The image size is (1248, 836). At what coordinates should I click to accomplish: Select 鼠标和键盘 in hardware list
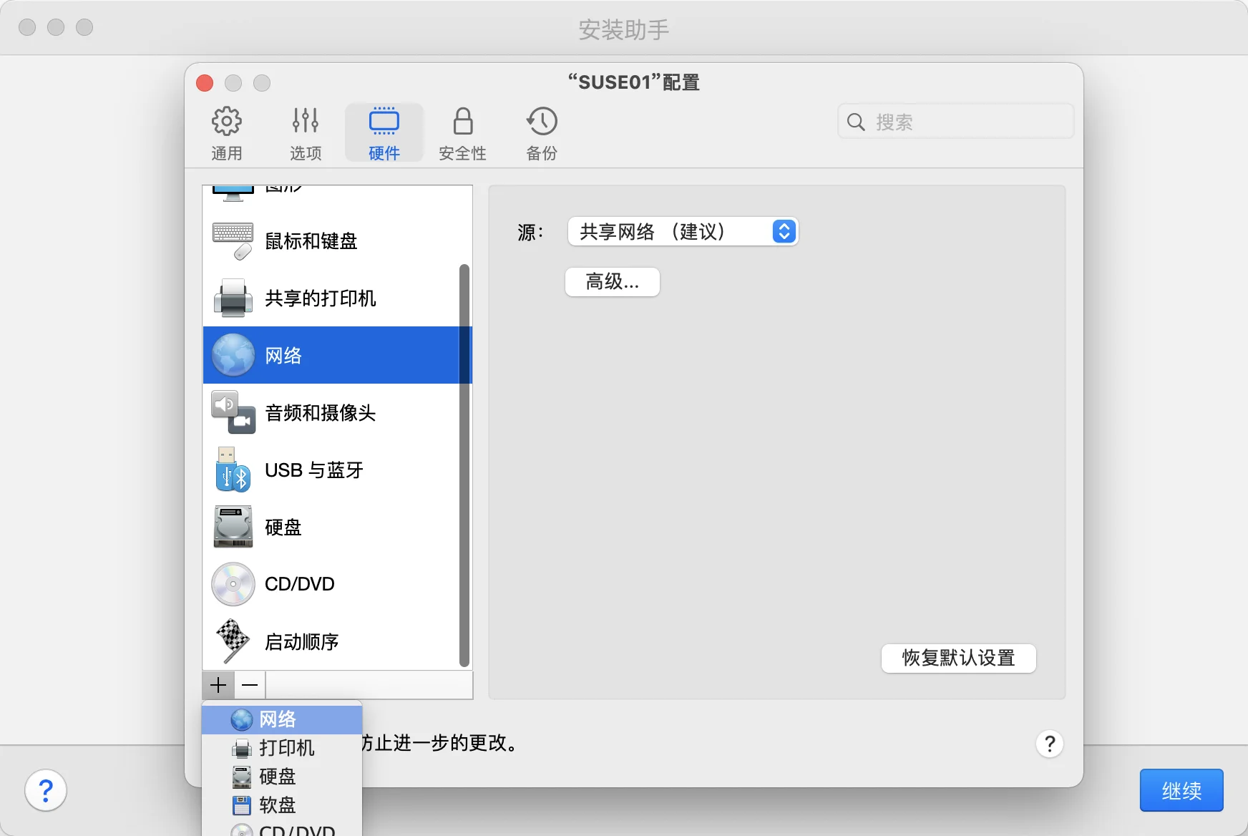(337, 241)
